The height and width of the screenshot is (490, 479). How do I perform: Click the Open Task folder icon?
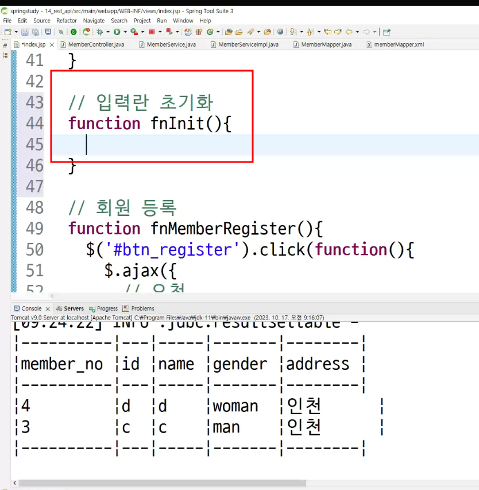(x=239, y=32)
